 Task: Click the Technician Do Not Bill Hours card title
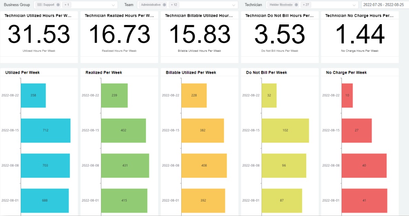tap(279, 16)
